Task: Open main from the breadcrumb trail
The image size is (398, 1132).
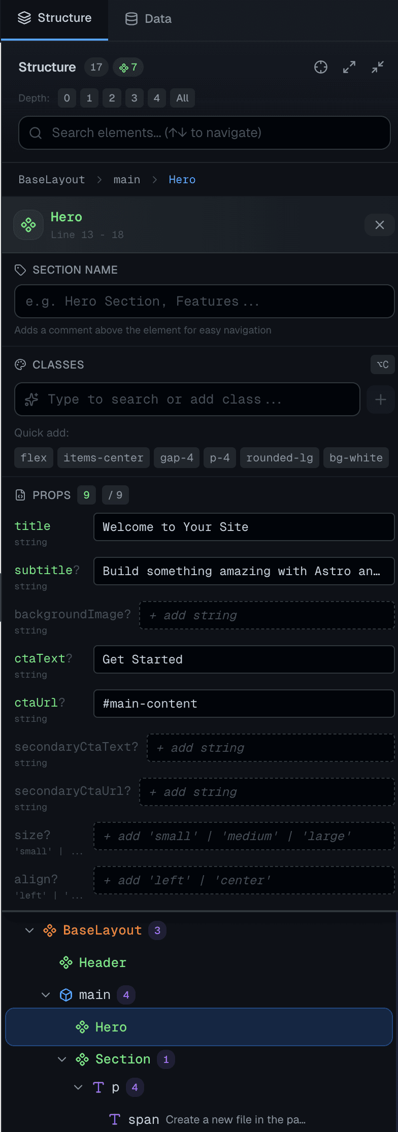Action: (x=126, y=179)
